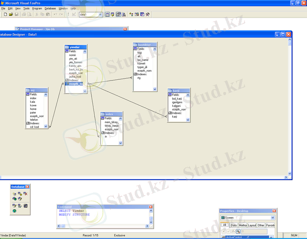Click the Edit Stored Procedures icon
307x239 pixels.
[x=26, y=206]
